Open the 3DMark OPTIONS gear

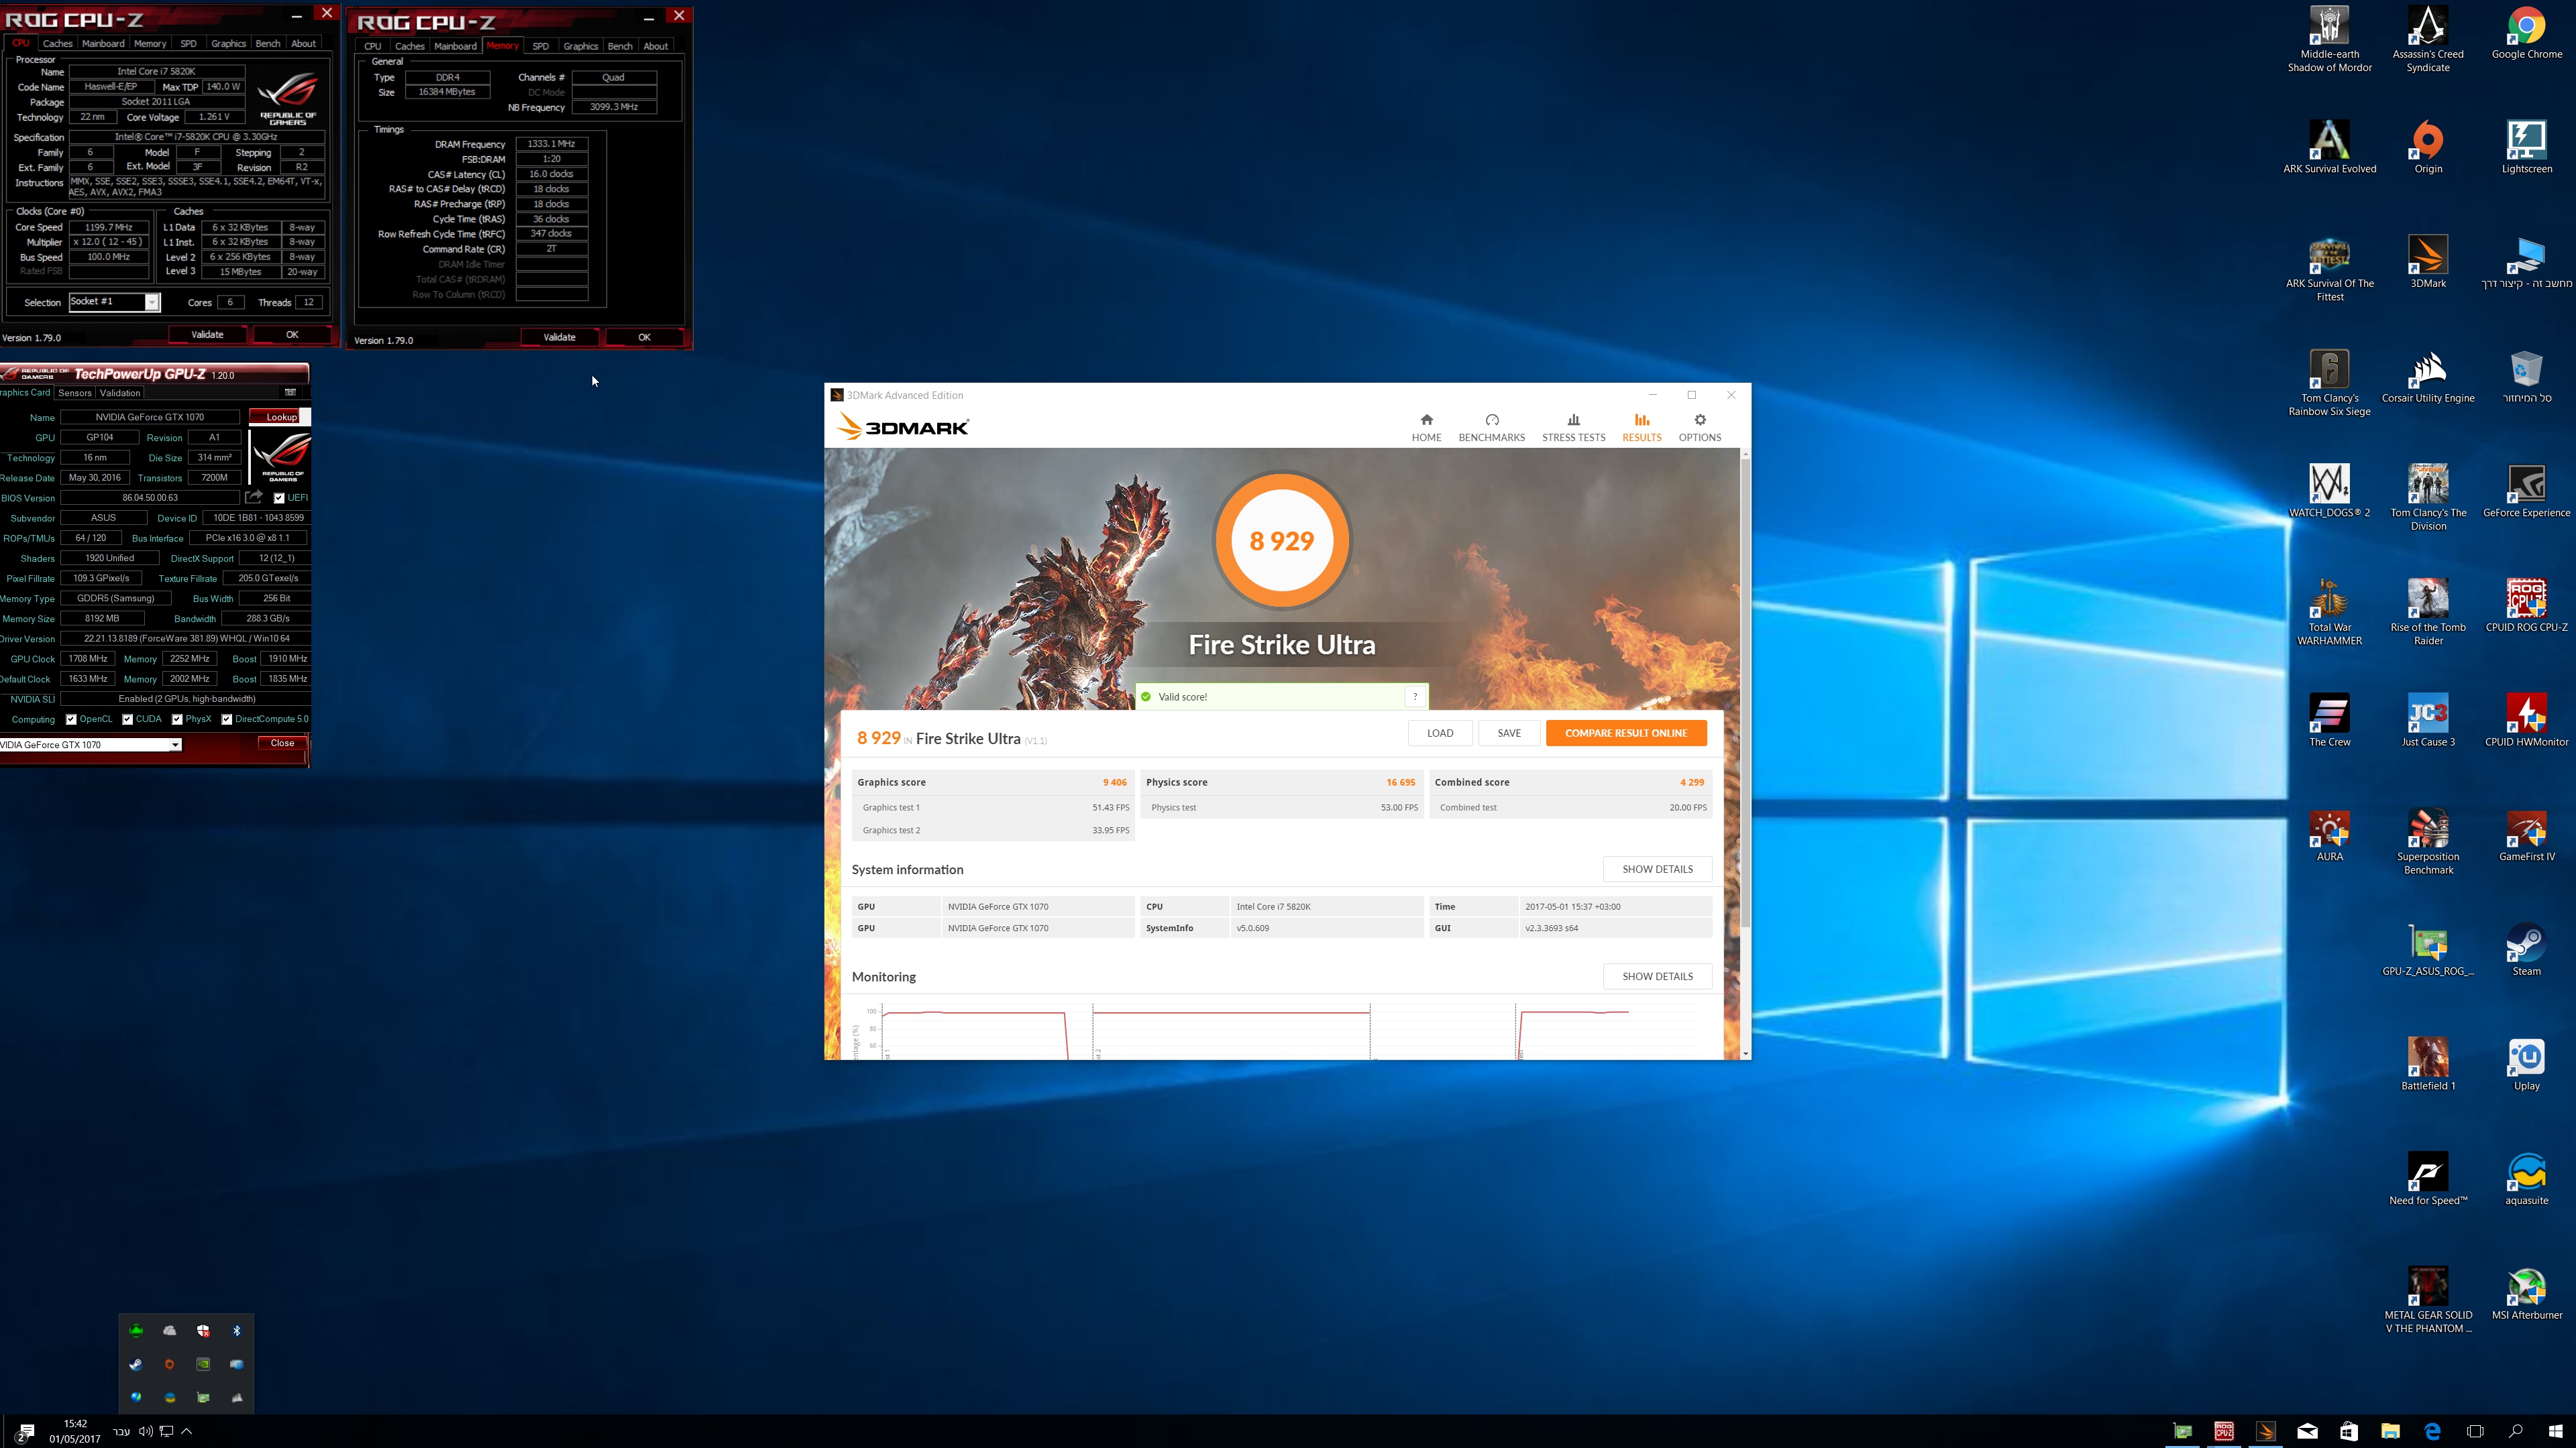[x=1699, y=428]
